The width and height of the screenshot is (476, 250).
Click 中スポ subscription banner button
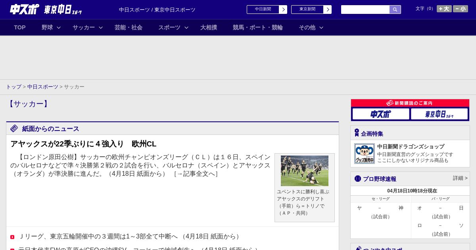click(381, 114)
